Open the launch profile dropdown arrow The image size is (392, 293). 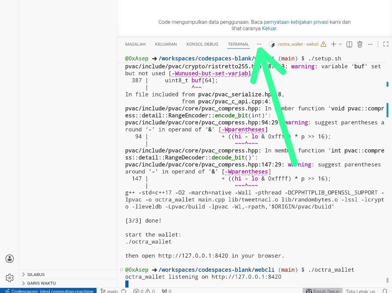(x=340, y=44)
